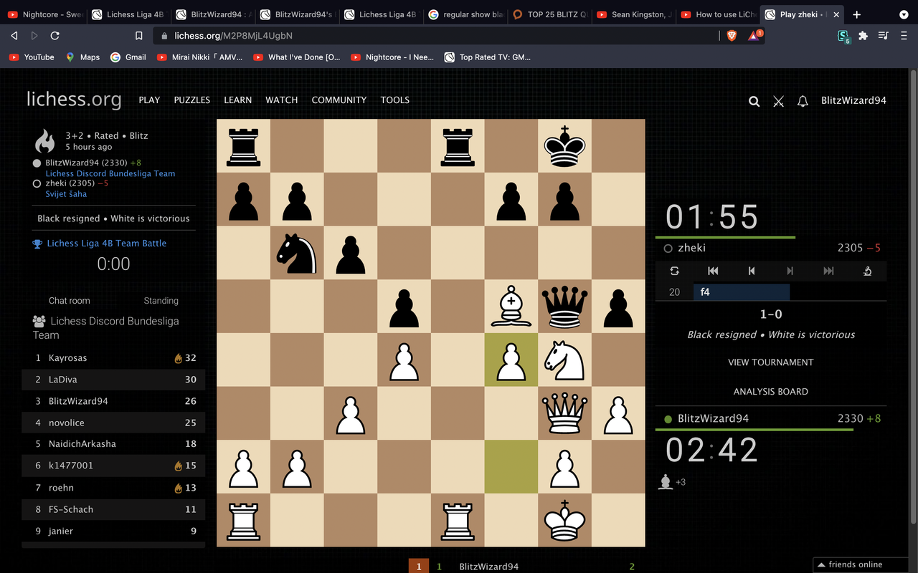
Task: Switch to the Standing tab
Action: [161, 301]
